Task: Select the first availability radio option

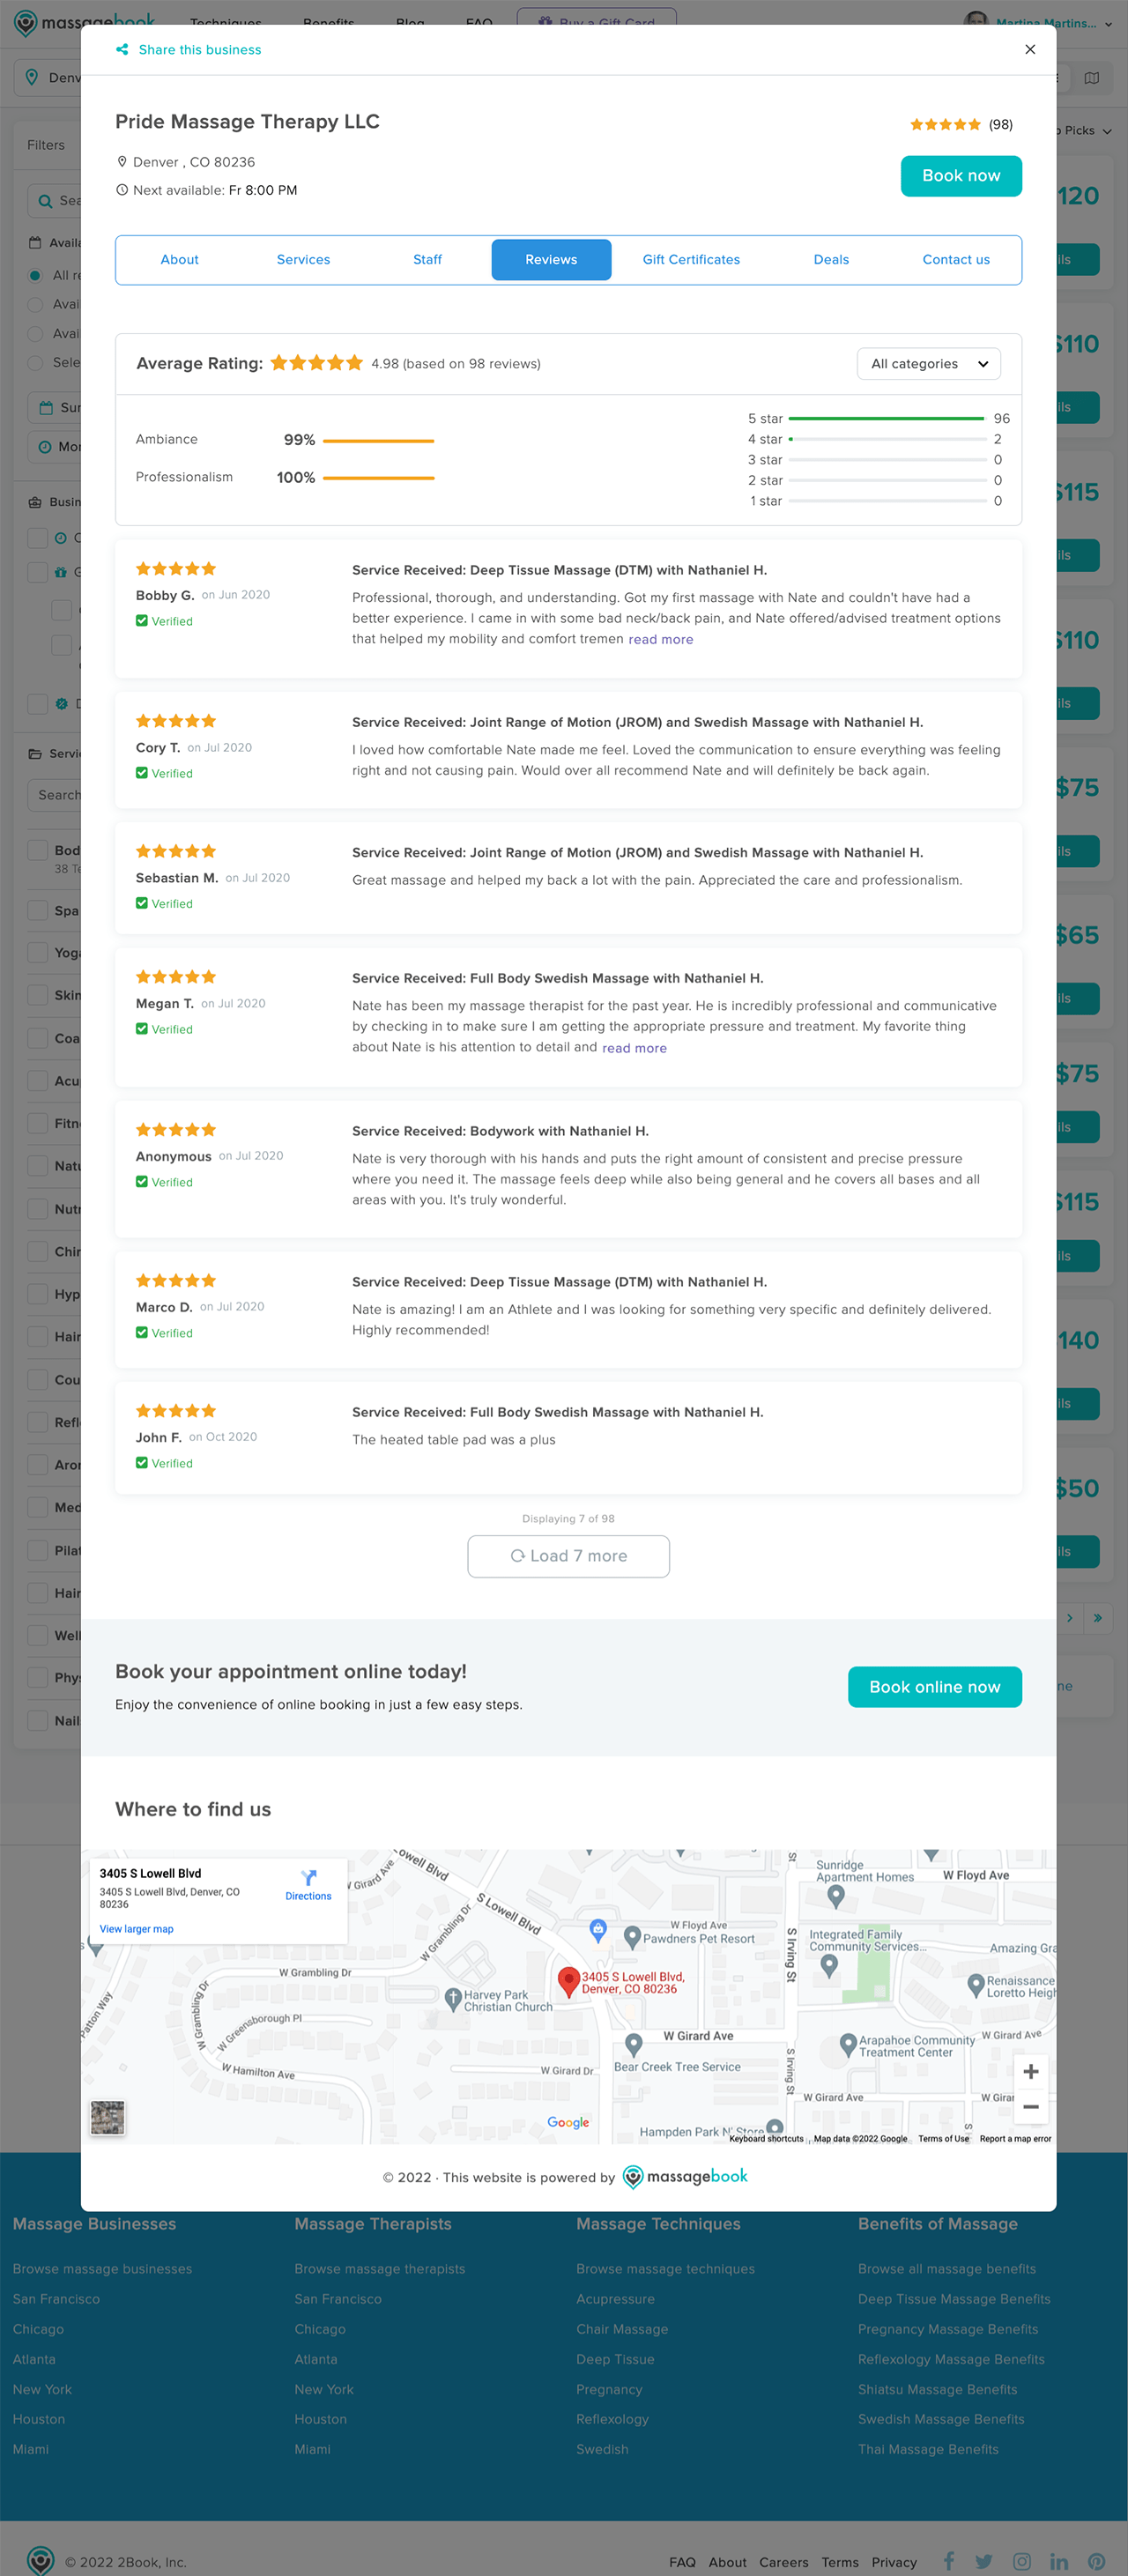Action: 35,275
